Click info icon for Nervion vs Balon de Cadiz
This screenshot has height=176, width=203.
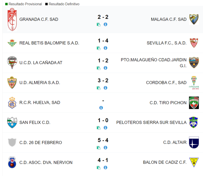click(x=105, y=167)
